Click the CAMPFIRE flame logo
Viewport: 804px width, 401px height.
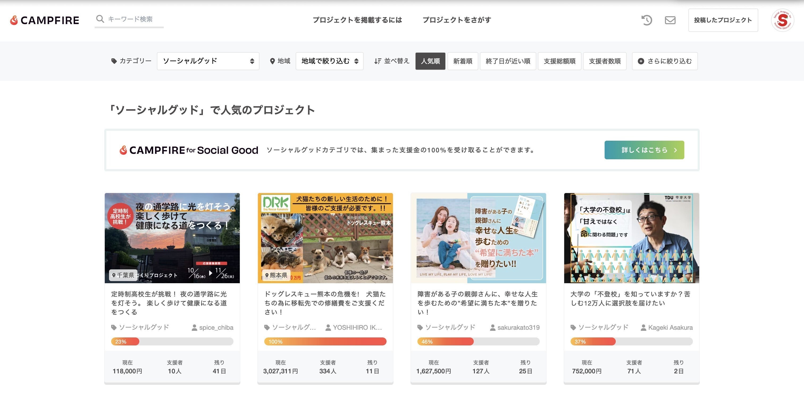[x=14, y=20]
